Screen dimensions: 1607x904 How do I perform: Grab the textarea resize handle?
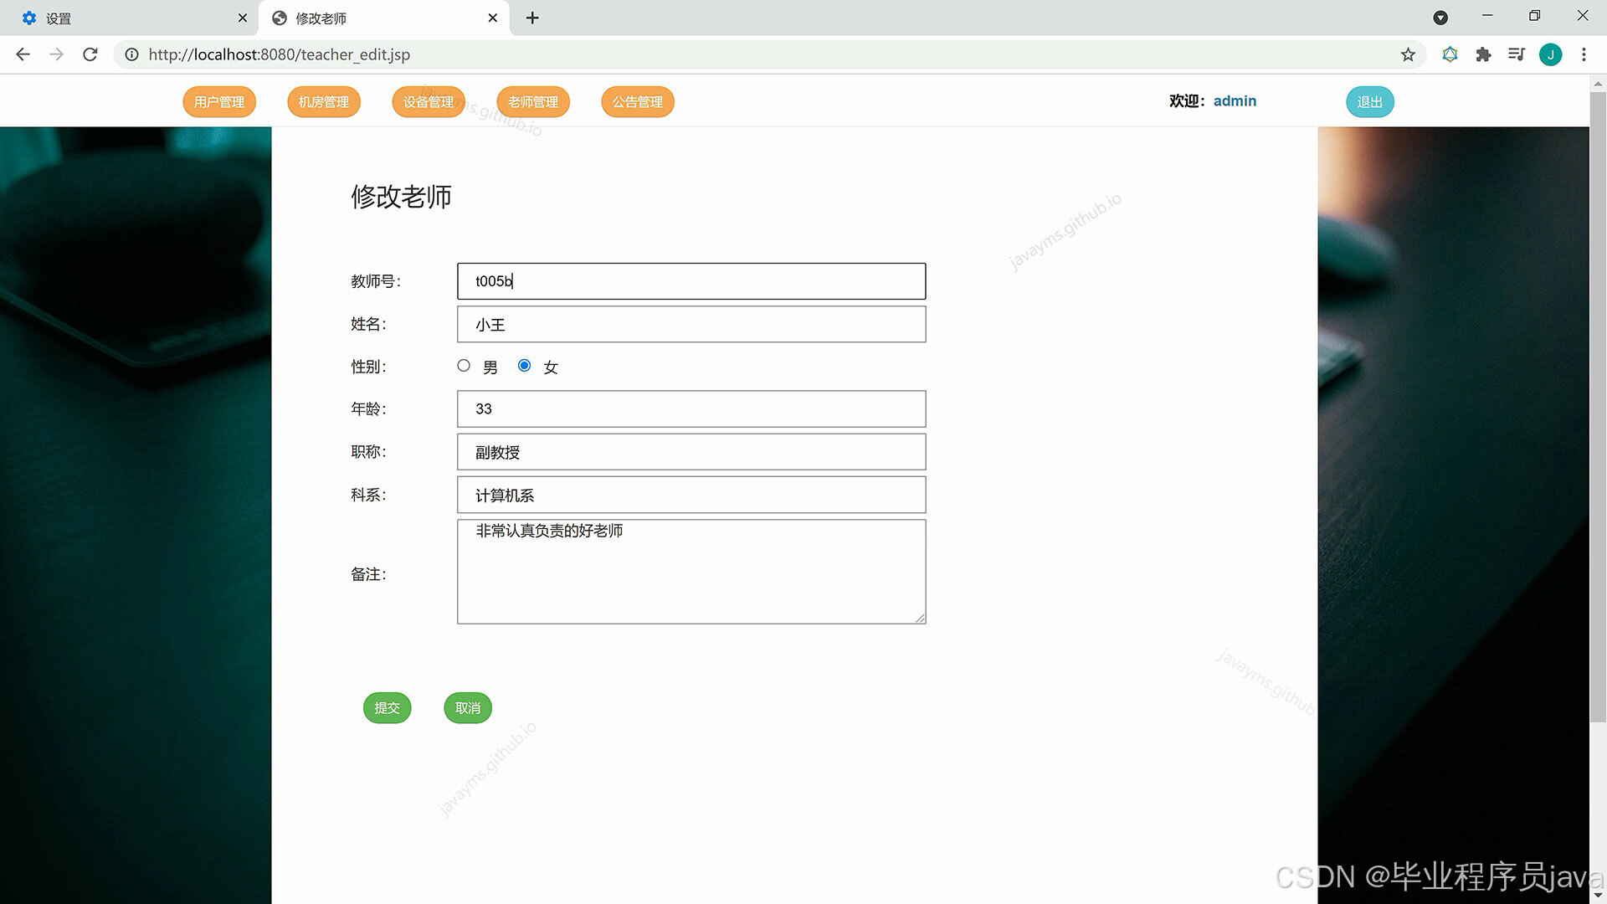pos(920,618)
